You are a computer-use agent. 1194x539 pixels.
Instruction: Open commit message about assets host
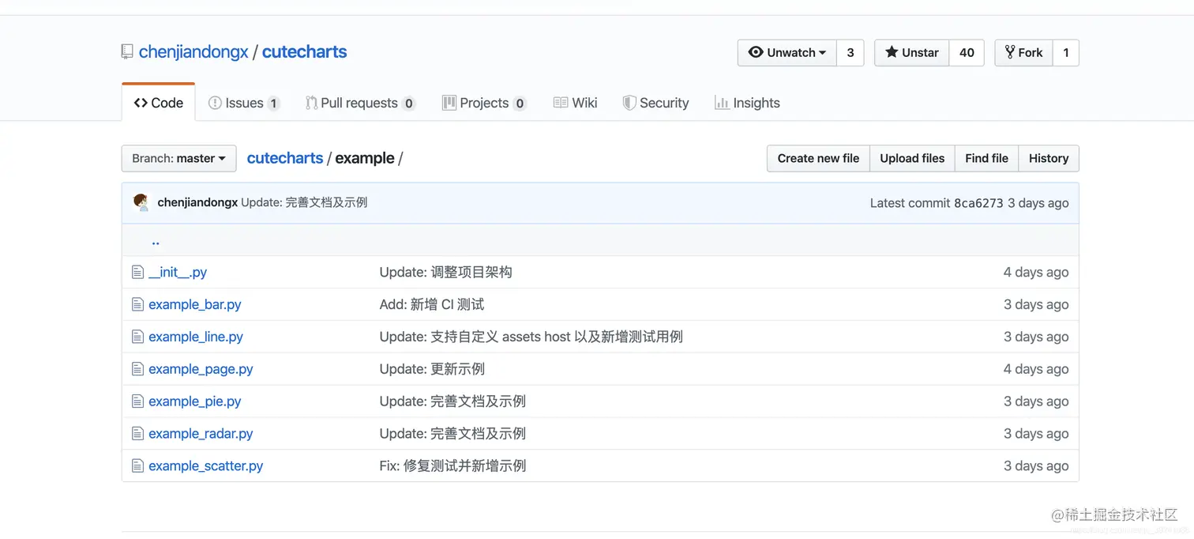531,337
